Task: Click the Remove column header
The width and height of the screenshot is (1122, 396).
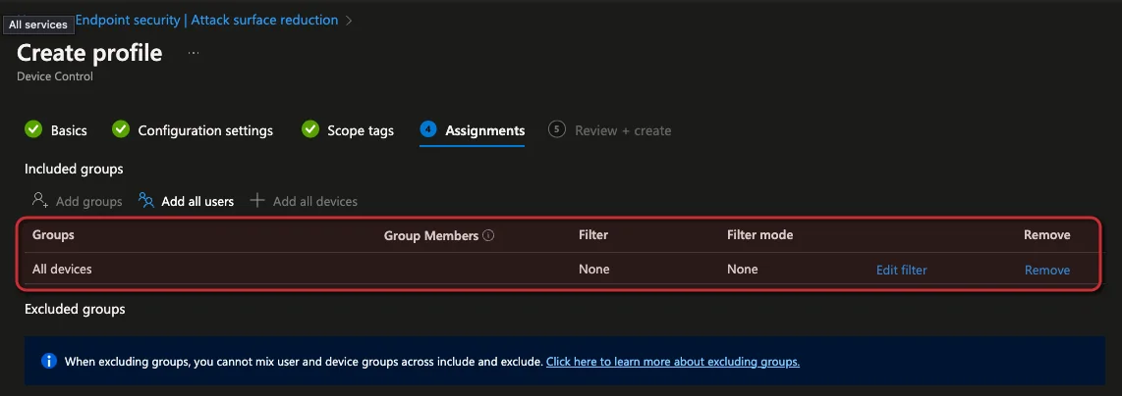Action: [x=1047, y=234]
